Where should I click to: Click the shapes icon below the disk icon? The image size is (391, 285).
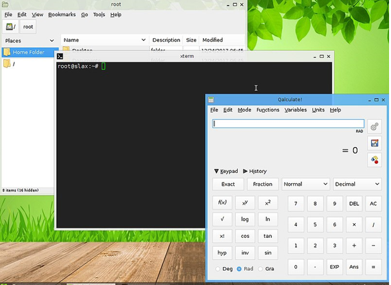[374, 160]
